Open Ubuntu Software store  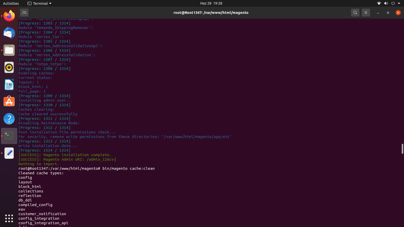(x=9, y=102)
